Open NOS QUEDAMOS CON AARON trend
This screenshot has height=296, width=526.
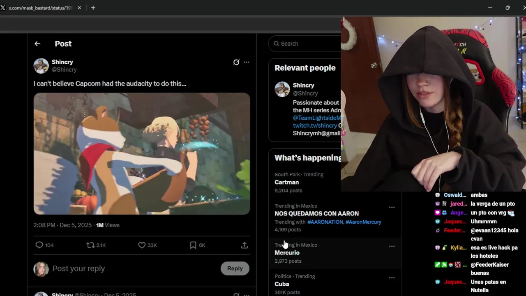click(316, 213)
